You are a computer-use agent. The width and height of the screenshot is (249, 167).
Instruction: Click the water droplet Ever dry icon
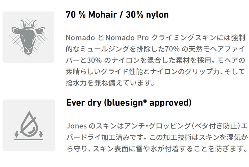(x=29, y=125)
